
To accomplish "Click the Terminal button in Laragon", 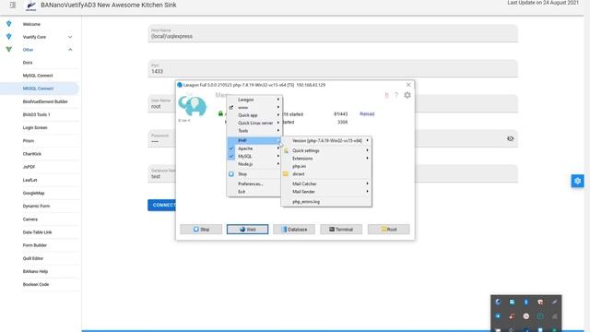I will tap(341, 230).
